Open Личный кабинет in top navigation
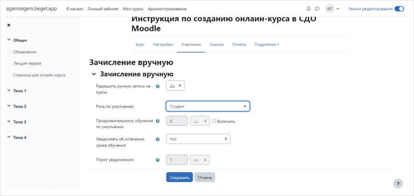 (103, 9)
